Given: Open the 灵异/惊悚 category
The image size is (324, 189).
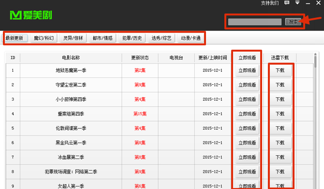Looking at the screenshot, I should pos(73,38).
